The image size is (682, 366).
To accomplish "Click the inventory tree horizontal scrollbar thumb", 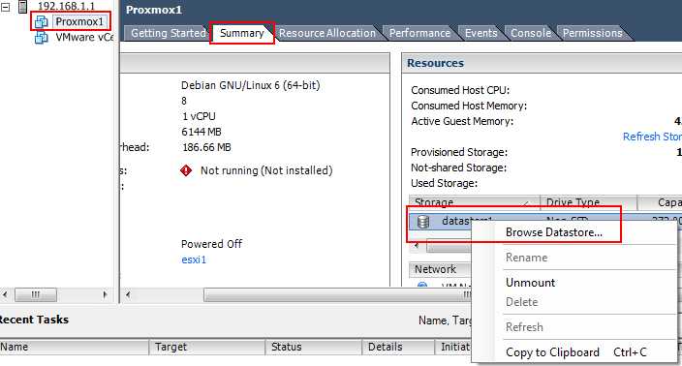I will pyautogui.click(x=36, y=294).
